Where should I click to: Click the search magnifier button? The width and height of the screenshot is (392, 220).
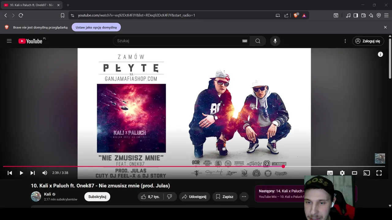[258, 41]
